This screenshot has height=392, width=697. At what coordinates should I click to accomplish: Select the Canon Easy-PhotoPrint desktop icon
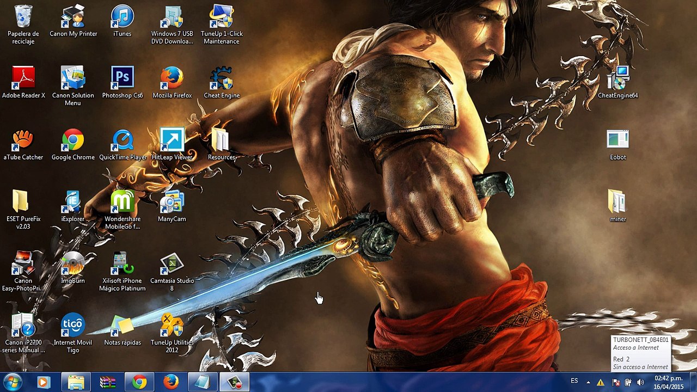(x=23, y=271)
